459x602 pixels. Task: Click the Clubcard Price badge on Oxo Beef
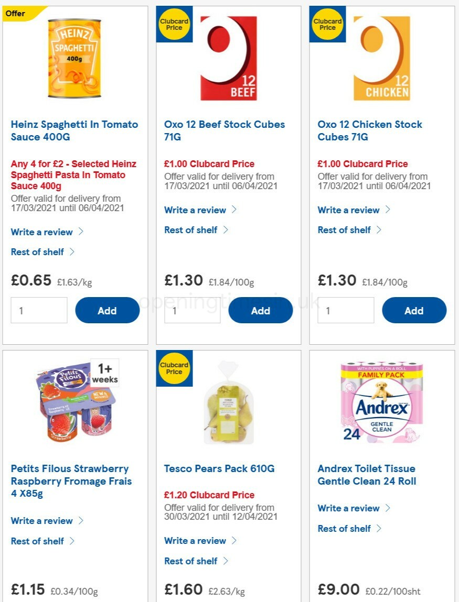pos(174,24)
